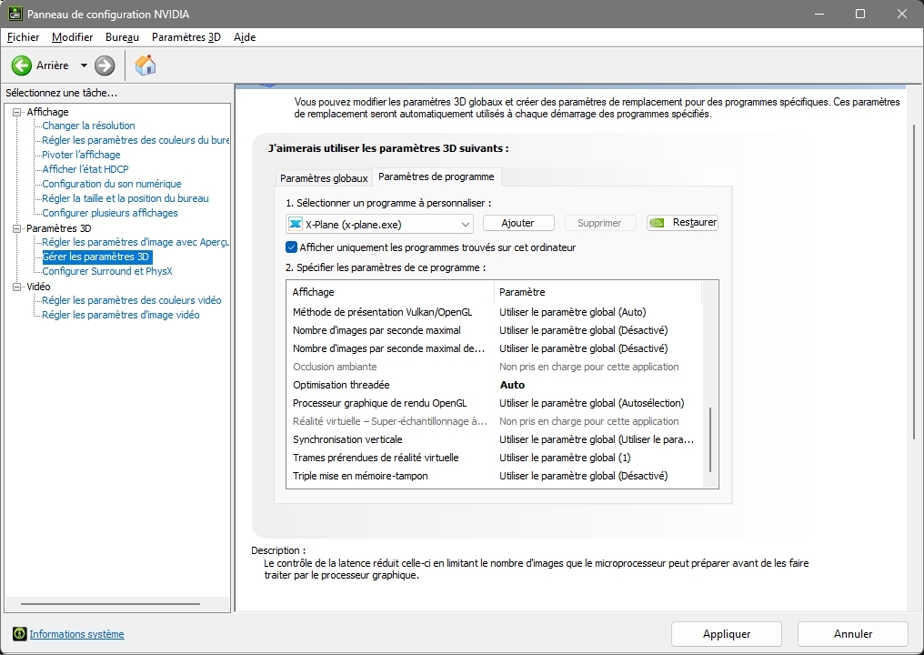Uncheck Afficher uniquement les programmes trouvés
924x655 pixels.
click(x=291, y=247)
